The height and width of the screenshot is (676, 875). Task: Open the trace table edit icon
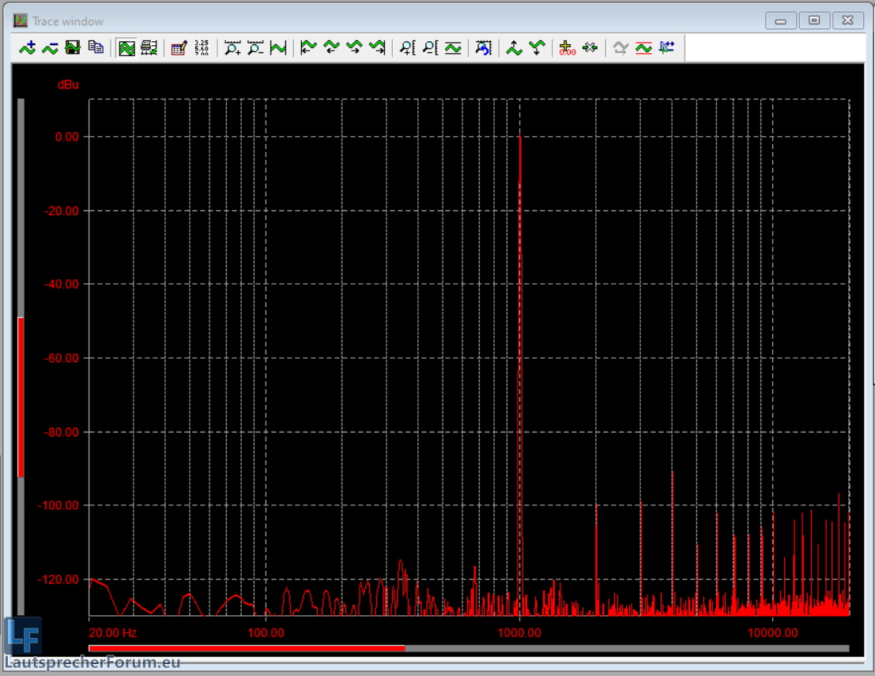pos(179,48)
